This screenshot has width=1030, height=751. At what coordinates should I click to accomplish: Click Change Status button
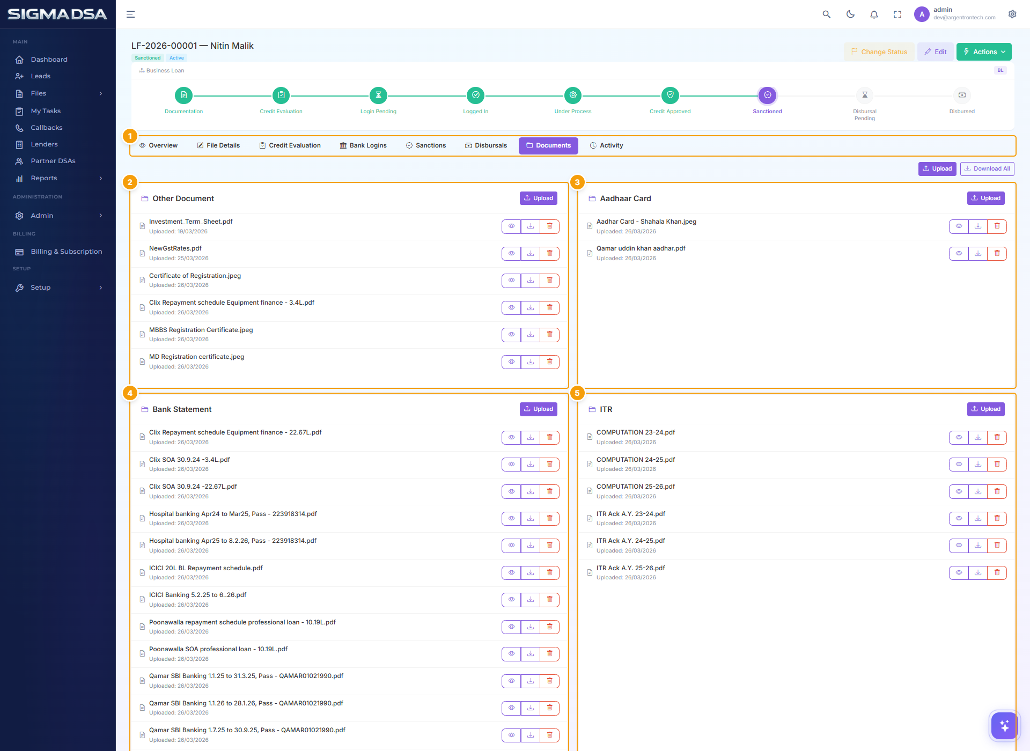click(879, 52)
